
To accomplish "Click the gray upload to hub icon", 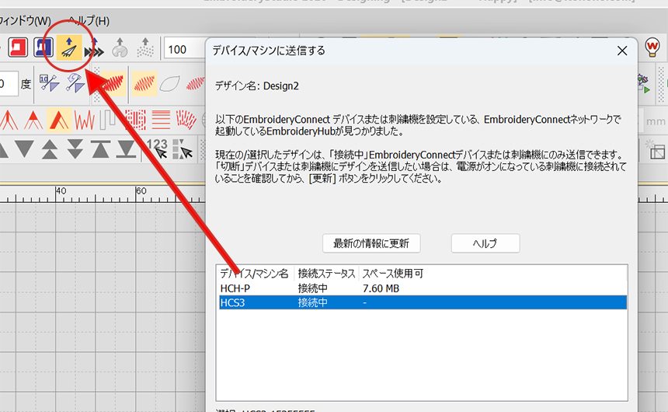I will coord(120,47).
